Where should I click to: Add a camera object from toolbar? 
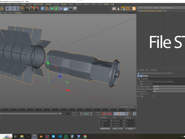click(x=70, y=8)
